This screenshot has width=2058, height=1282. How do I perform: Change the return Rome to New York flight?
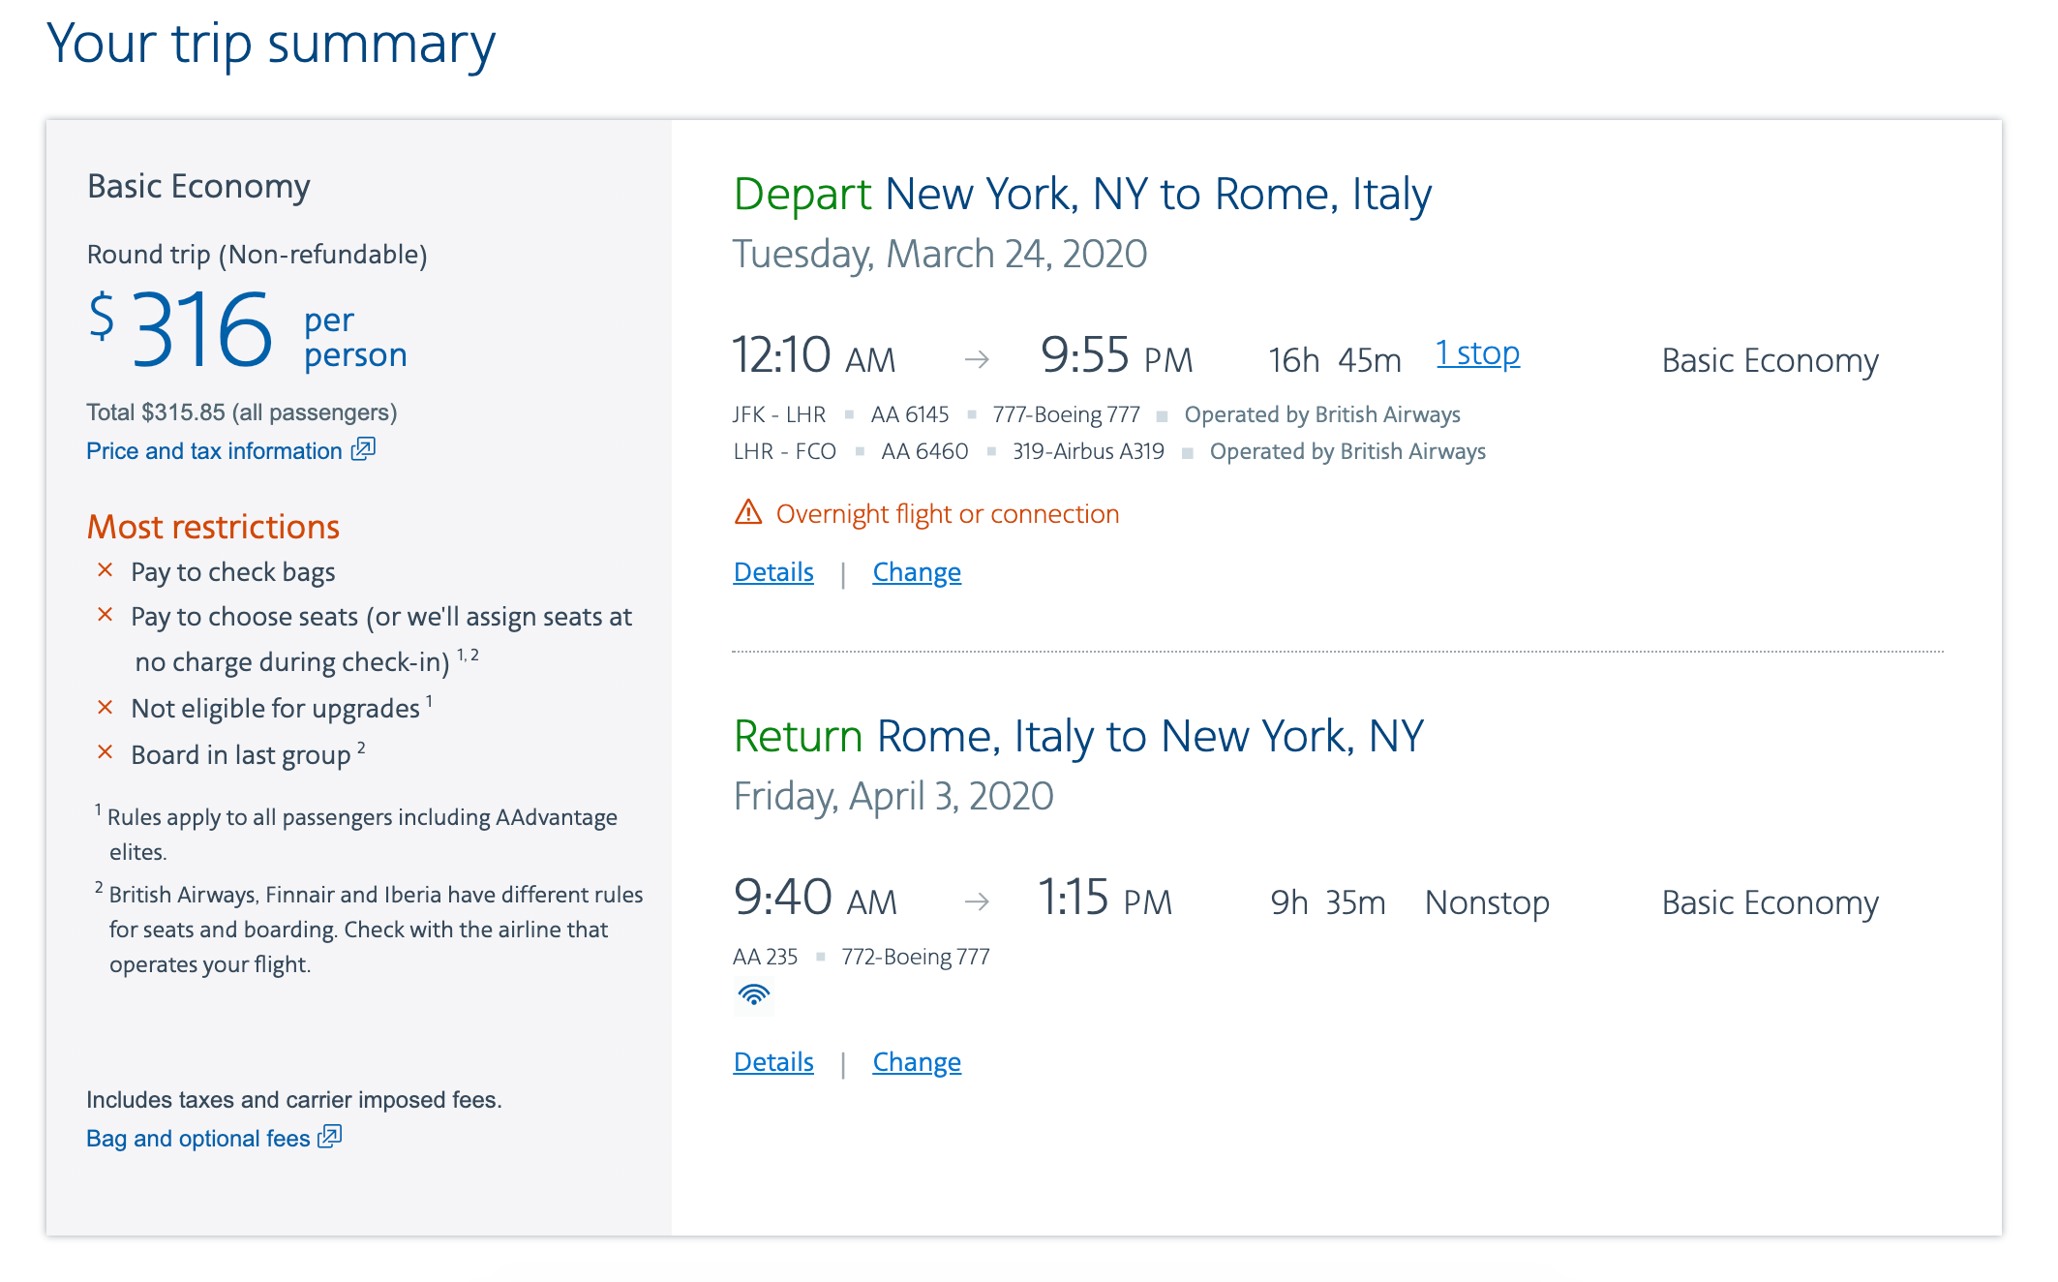tap(916, 1062)
